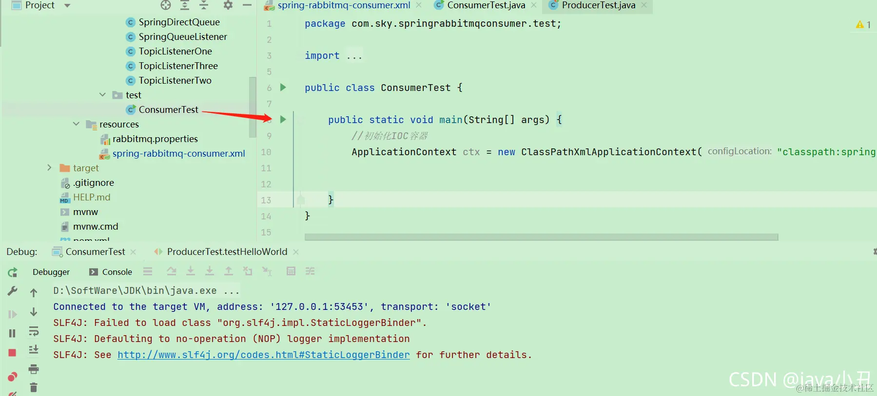Viewport: 877px width, 396px height.
Task: Run ConsumerTest class from gutter arrow
Action: coord(283,88)
